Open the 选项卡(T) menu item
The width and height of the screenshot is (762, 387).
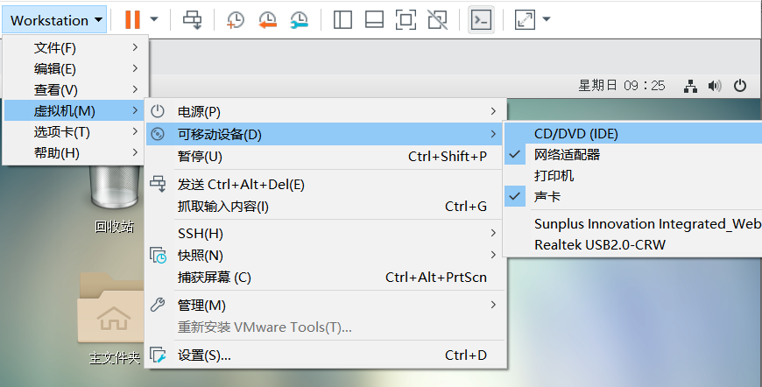pos(75,131)
